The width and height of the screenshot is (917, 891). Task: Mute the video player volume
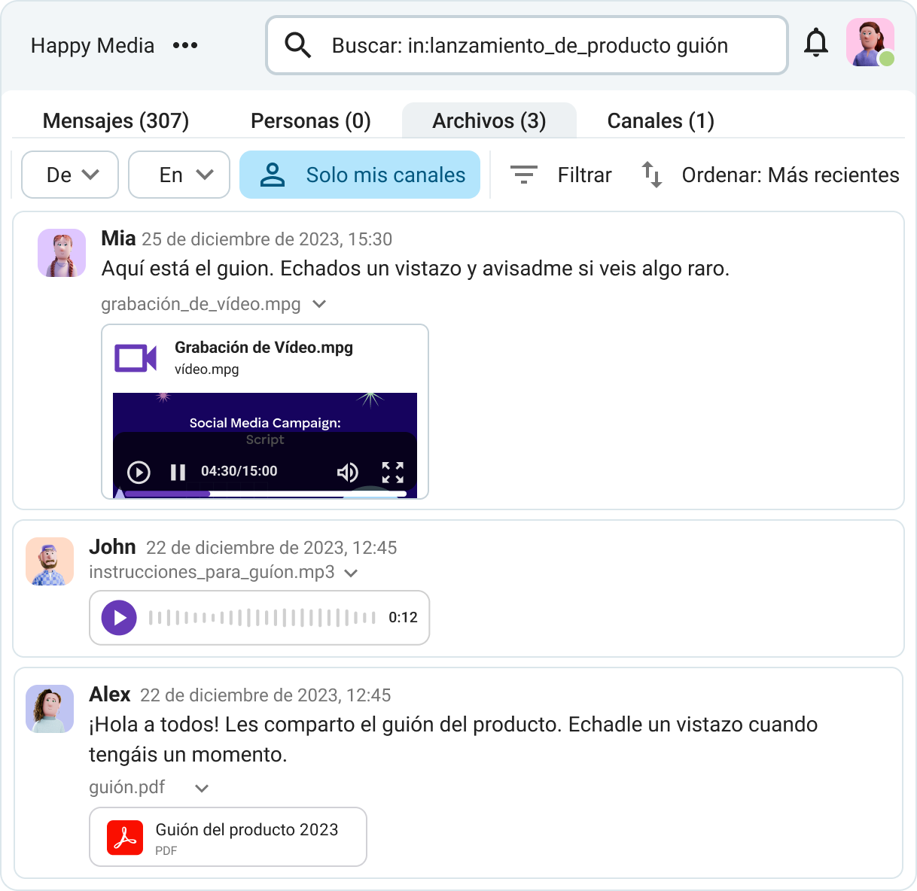(348, 472)
